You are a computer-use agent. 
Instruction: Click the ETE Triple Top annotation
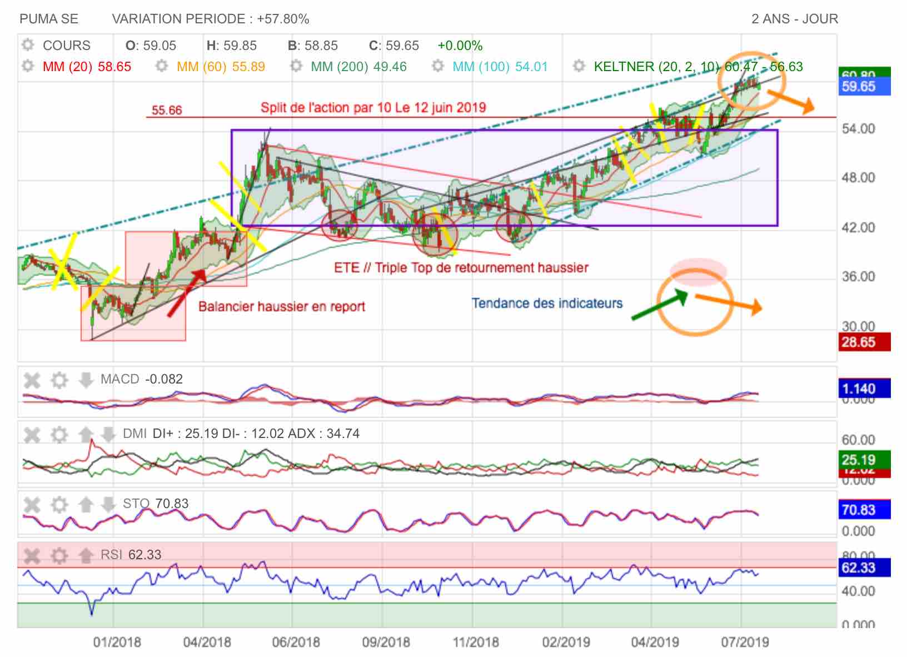[x=461, y=268]
